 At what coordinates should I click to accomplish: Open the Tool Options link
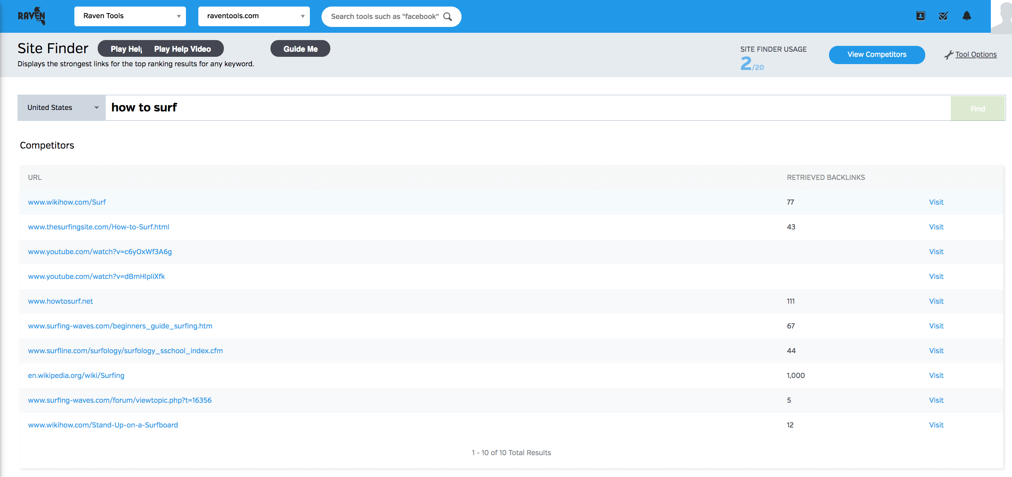click(976, 55)
